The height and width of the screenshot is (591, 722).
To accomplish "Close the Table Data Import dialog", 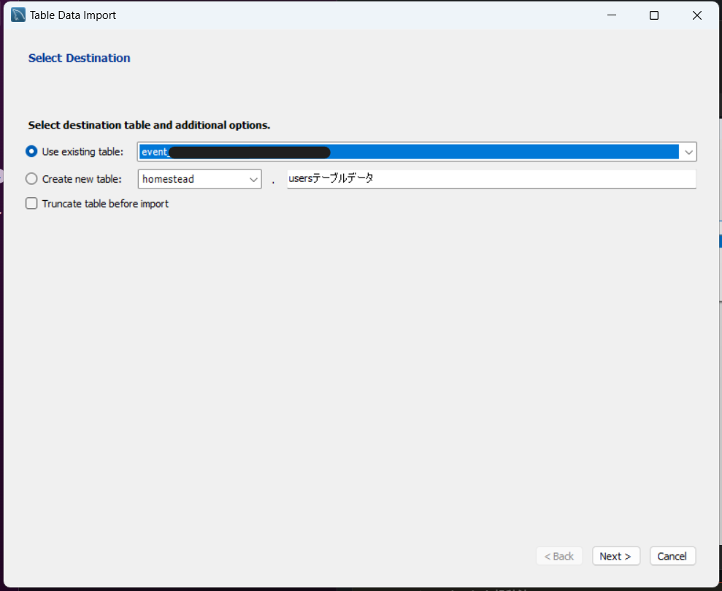I will pos(696,15).
